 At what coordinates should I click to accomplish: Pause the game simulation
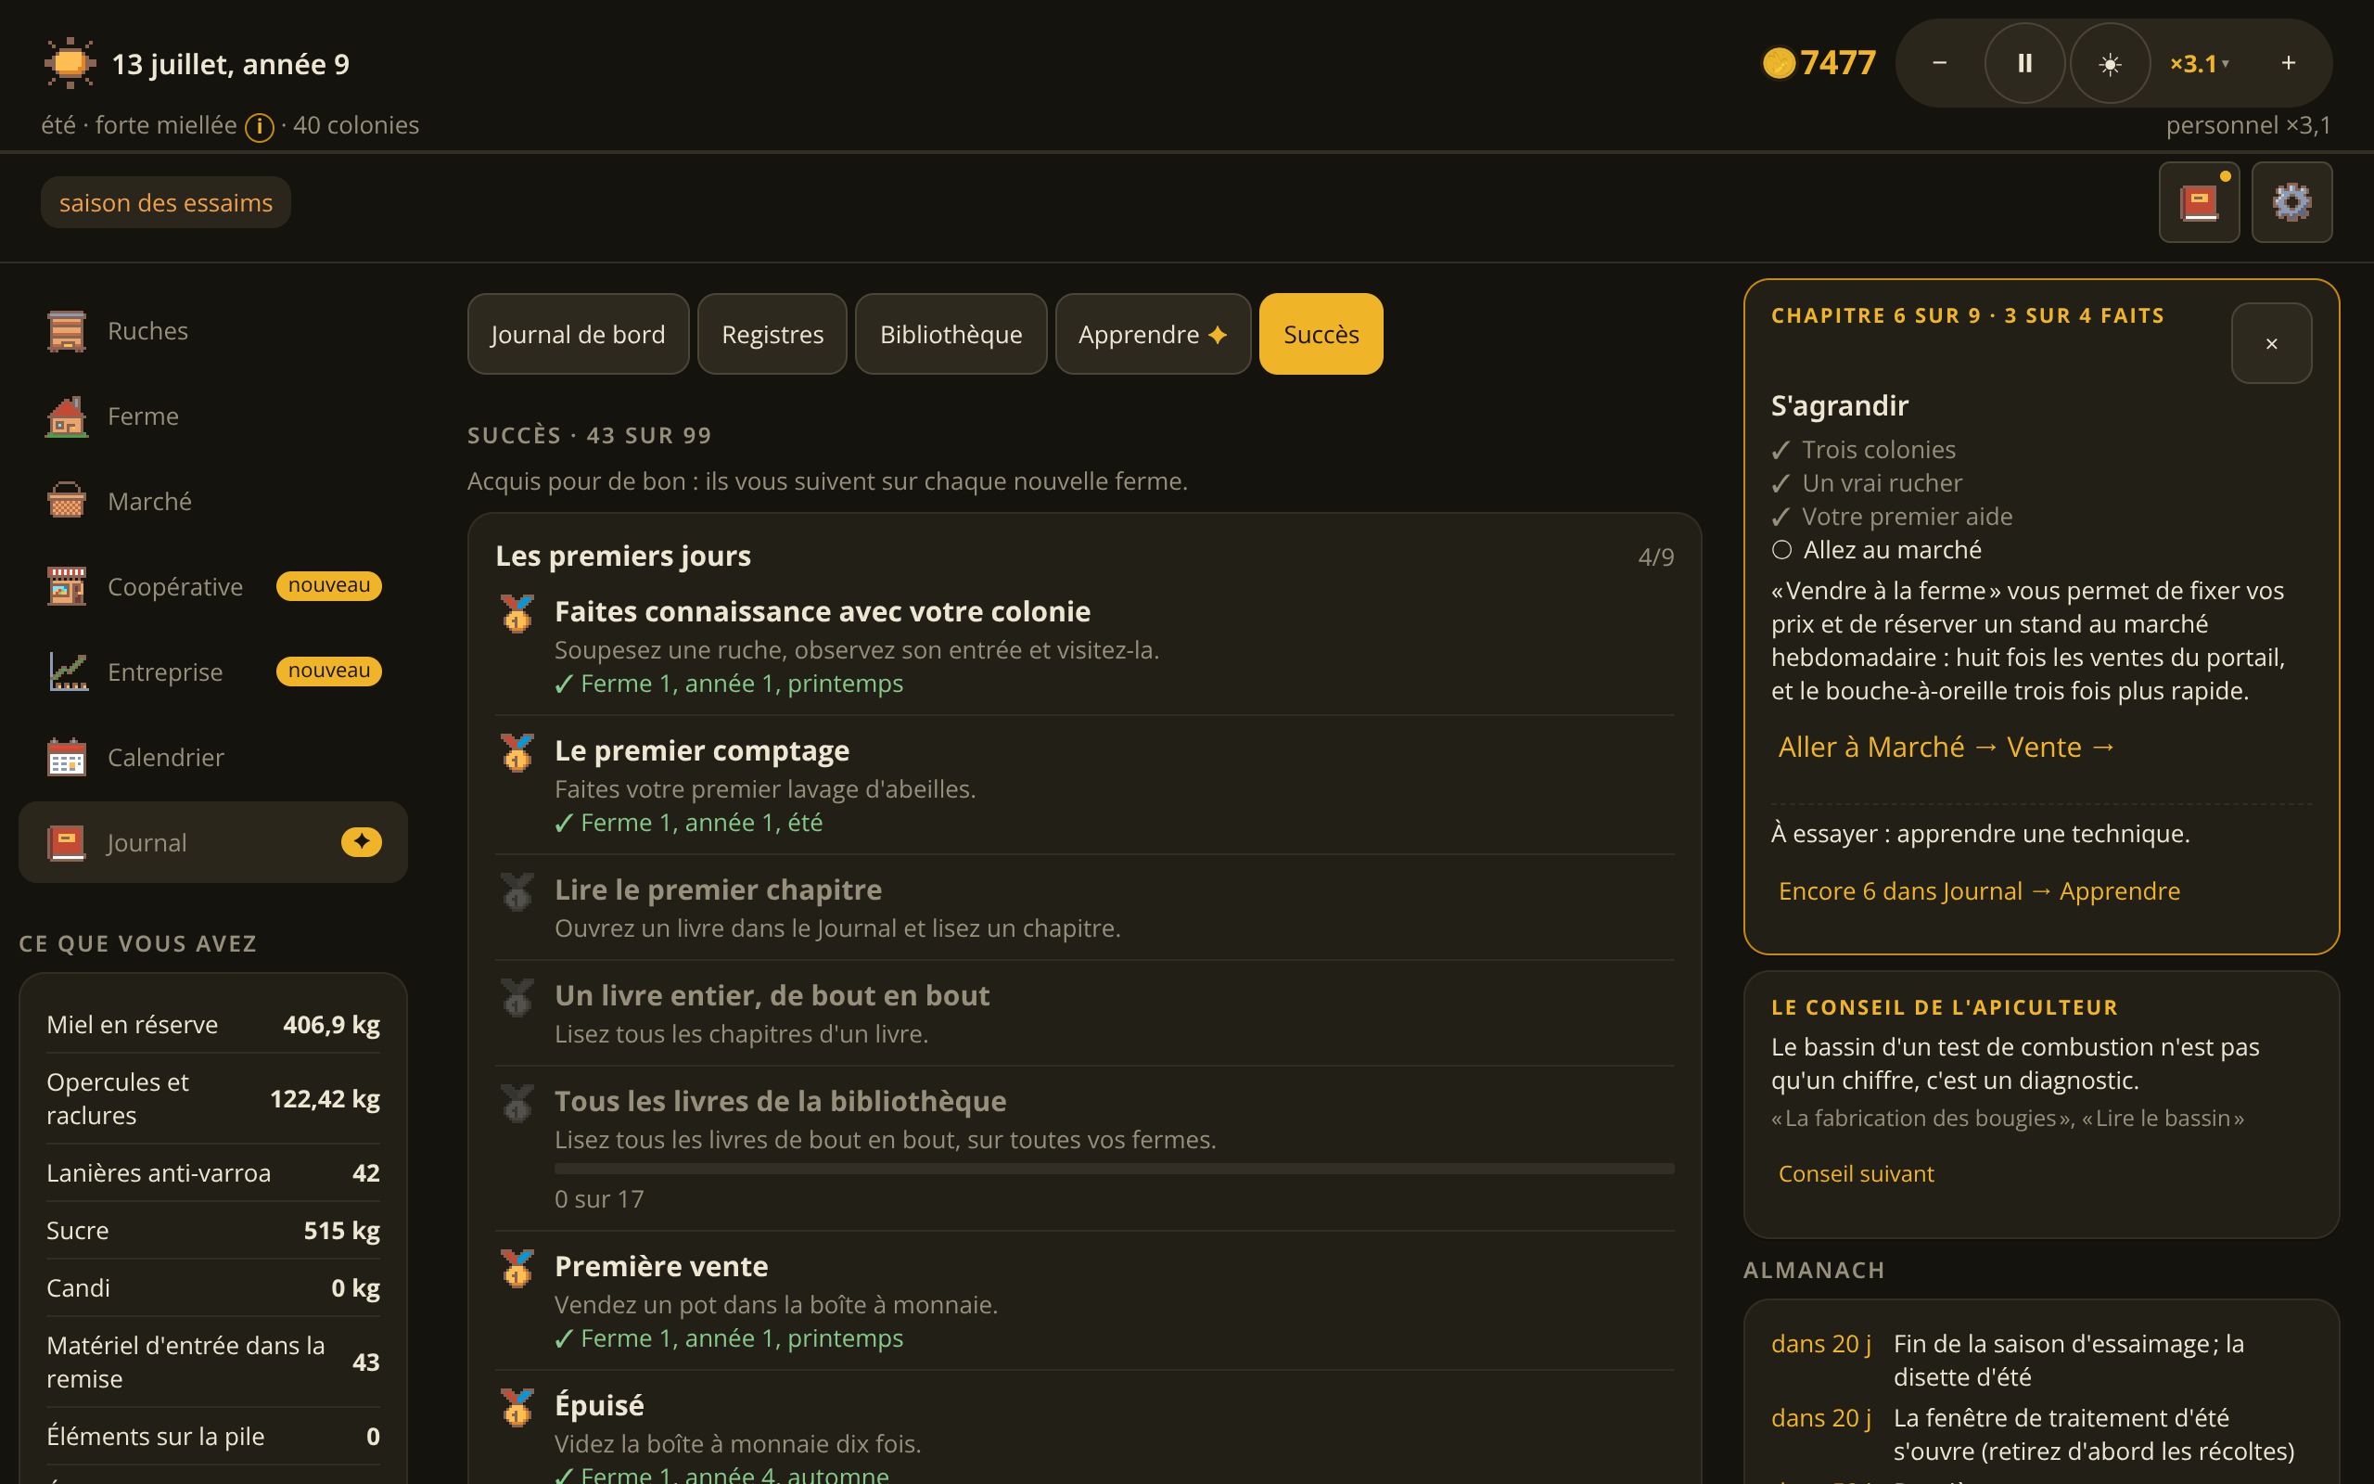click(2024, 64)
